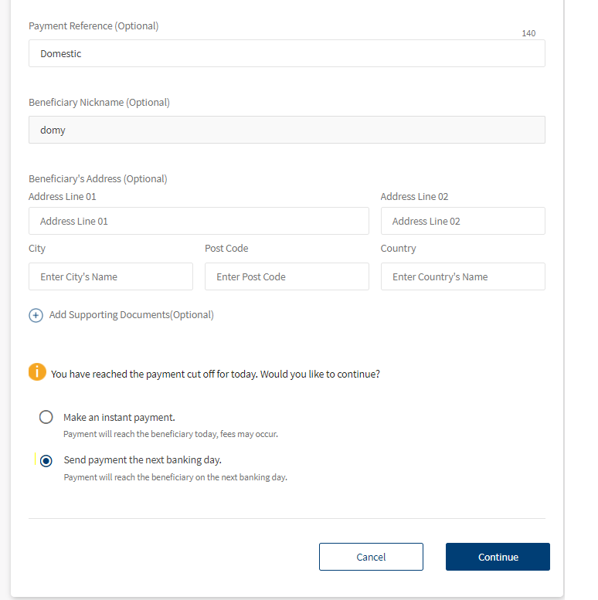This screenshot has width=598, height=600.
Task: Click the 'Enter Country's Name' field
Action: coord(463,276)
